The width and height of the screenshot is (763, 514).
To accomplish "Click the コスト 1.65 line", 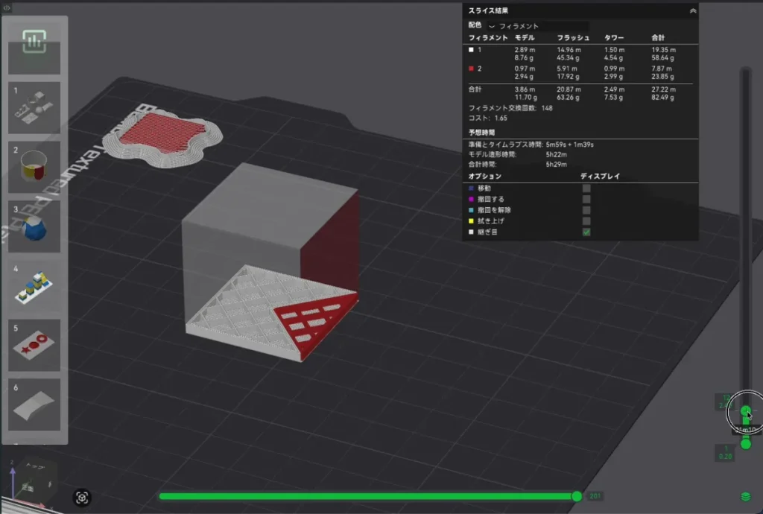I will (x=487, y=118).
